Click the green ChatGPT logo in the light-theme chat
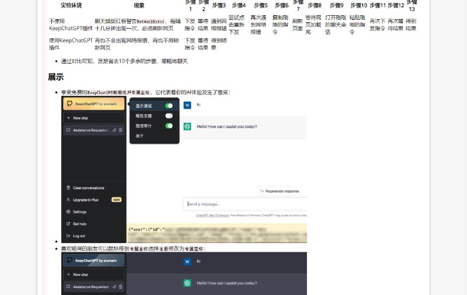The height and width of the screenshot is (295, 467). click(187, 127)
